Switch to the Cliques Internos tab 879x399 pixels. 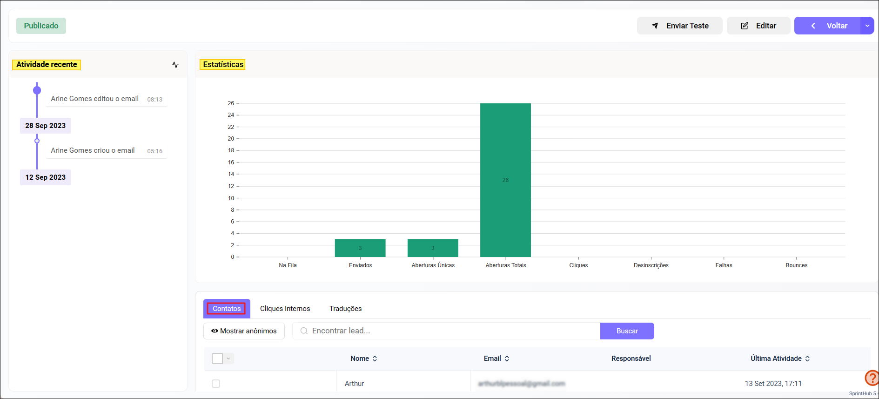(x=285, y=309)
